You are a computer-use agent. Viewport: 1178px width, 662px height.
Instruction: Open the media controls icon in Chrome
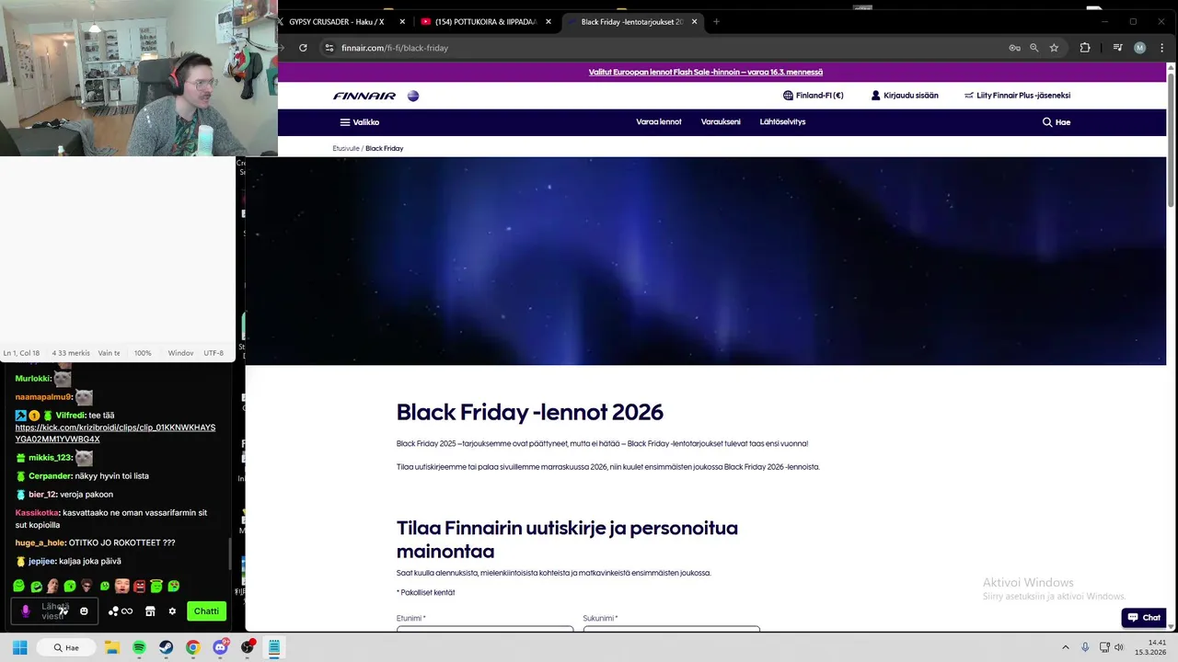pos(1117,48)
